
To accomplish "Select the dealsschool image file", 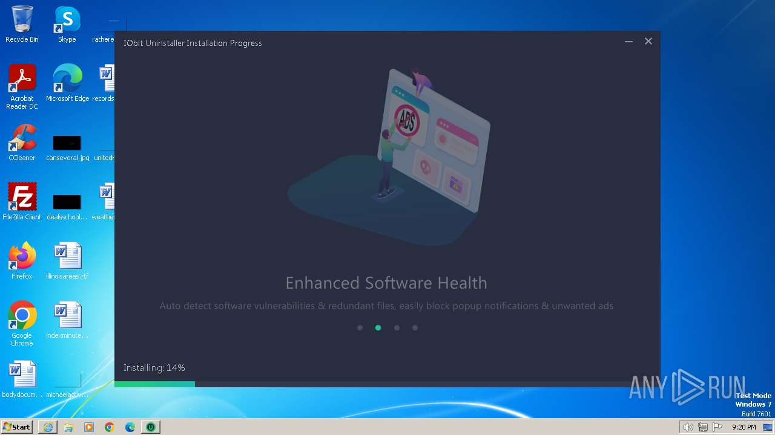I will click(67, 206).
